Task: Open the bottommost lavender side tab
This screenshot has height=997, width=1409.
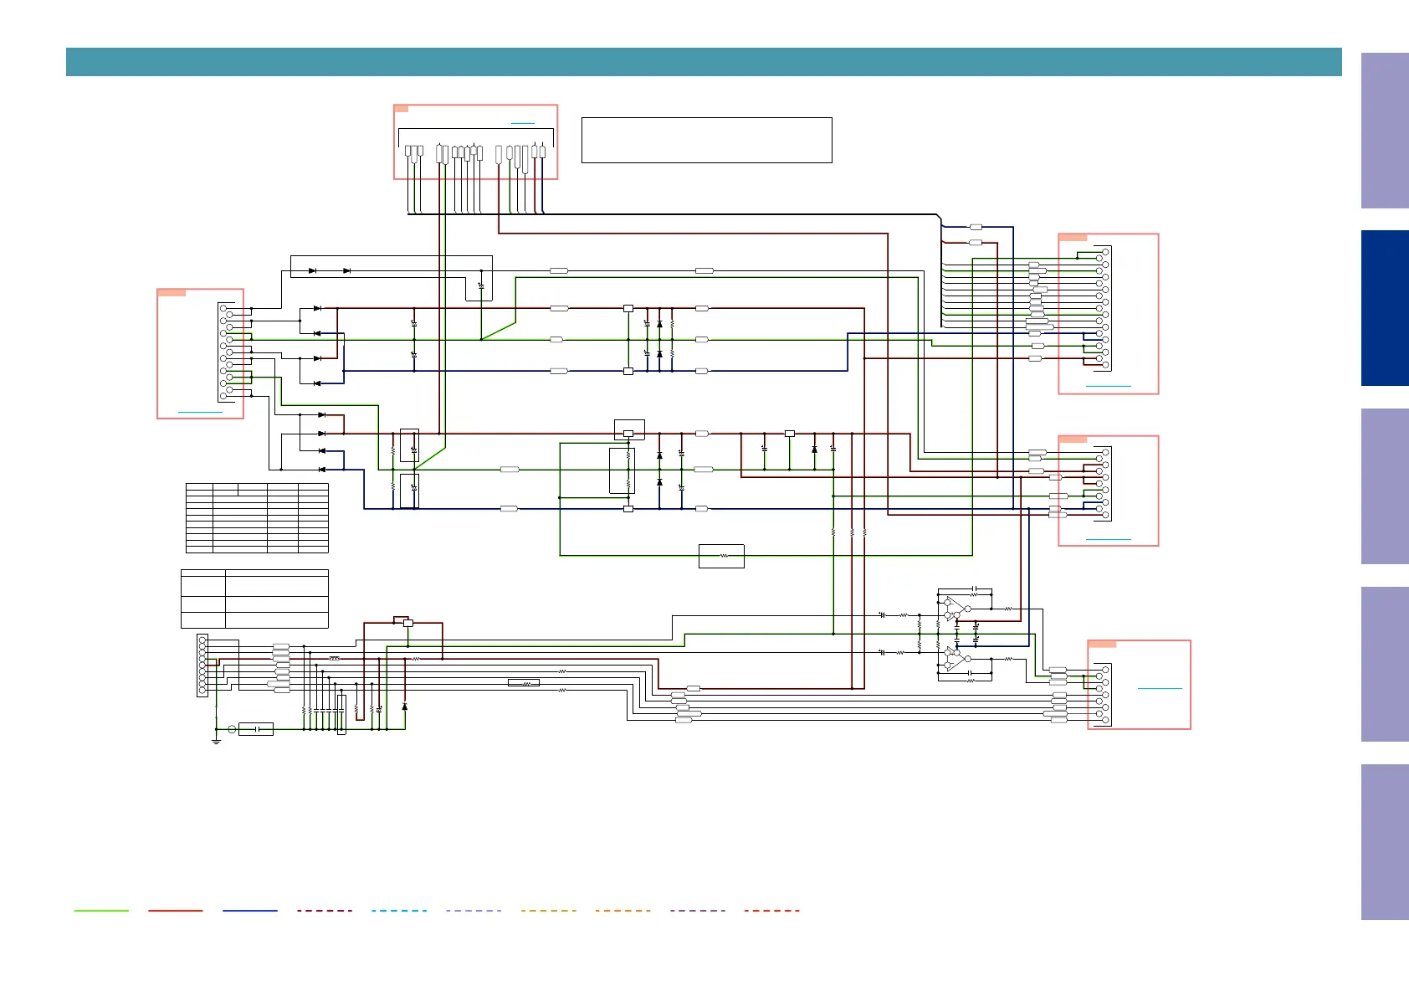Action: [x=1385, y=842]
